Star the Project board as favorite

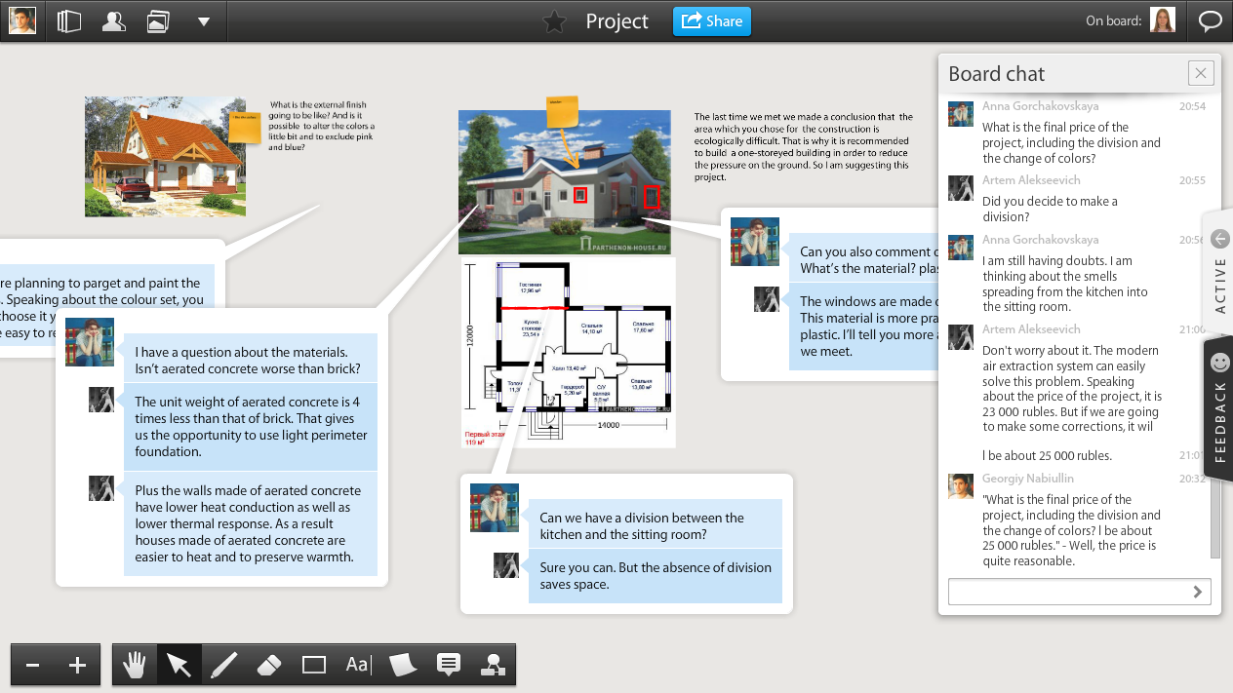click(555, 21)
